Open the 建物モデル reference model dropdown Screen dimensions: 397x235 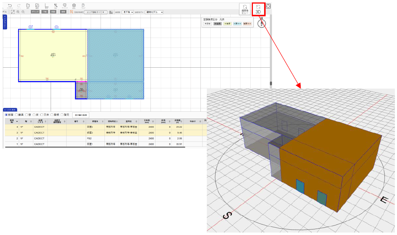(154, 12)
